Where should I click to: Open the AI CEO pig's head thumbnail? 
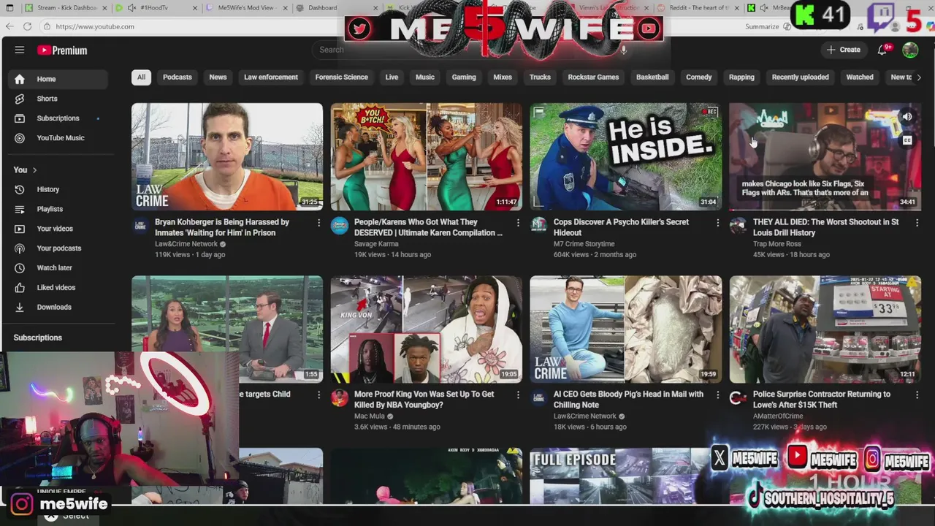pos(626,329)
